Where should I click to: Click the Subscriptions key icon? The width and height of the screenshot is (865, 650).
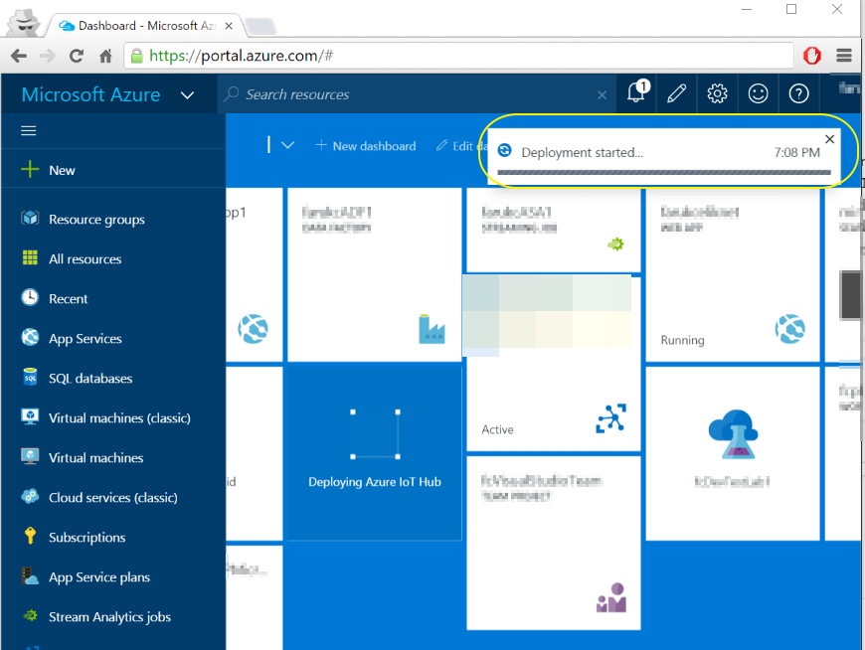(x=30, y=536)
